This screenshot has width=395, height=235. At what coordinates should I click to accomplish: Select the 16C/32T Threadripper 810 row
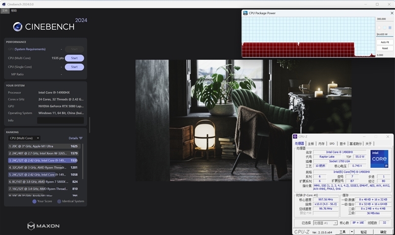(x=44, y=188)
